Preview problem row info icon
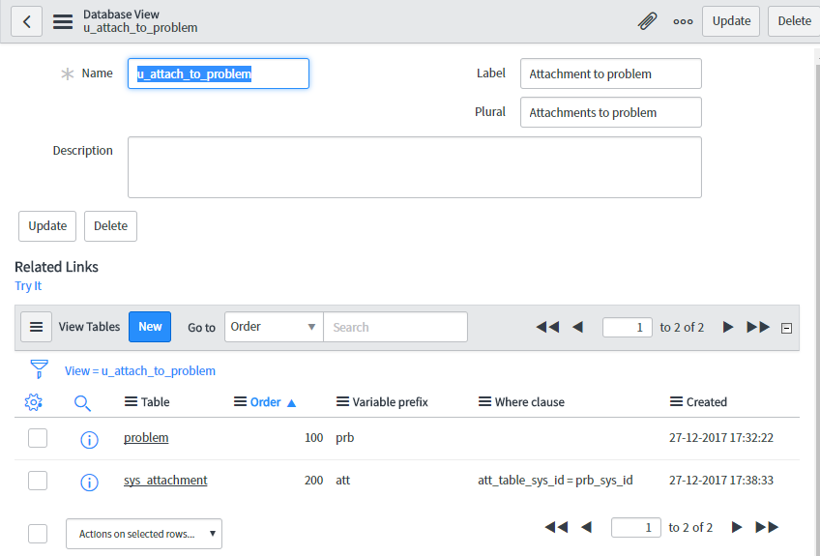 point(89,439)
